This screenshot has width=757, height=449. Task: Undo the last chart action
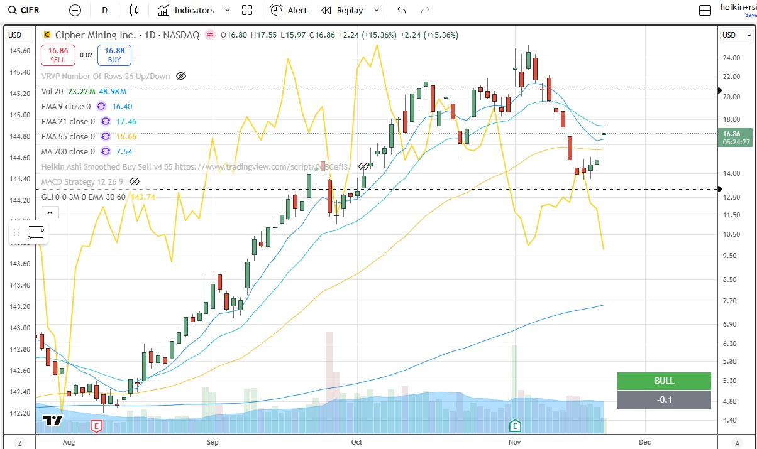402,10
